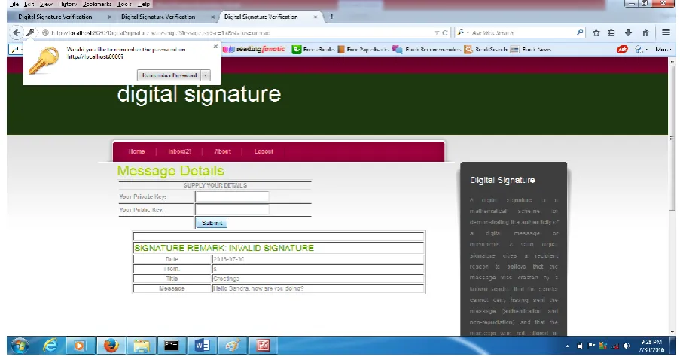Open Microsoft Word from the taskbar

click(x=202, y=346)
